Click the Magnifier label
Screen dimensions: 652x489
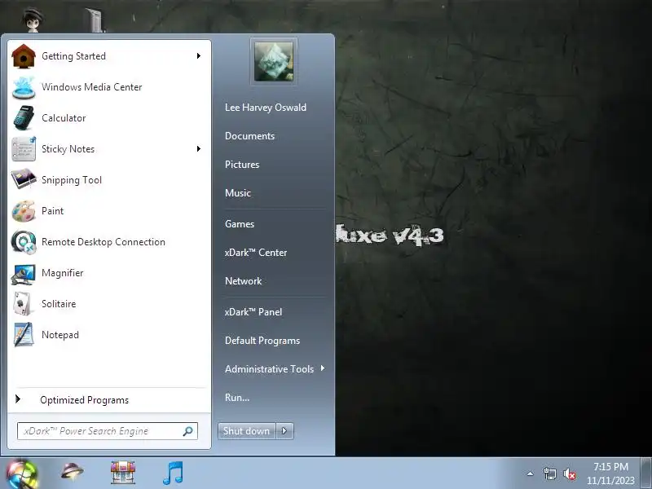[x=63, y=273]
